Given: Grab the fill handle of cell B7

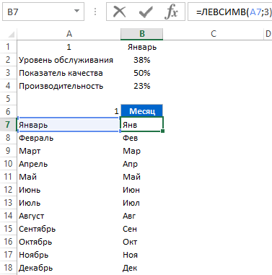Looking at the screenshot, I should click(163, 131).
